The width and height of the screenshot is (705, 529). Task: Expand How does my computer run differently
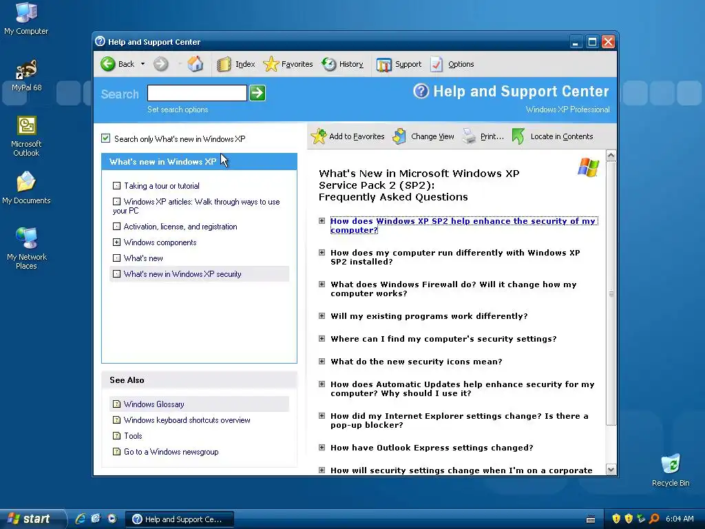pos(322,252)
